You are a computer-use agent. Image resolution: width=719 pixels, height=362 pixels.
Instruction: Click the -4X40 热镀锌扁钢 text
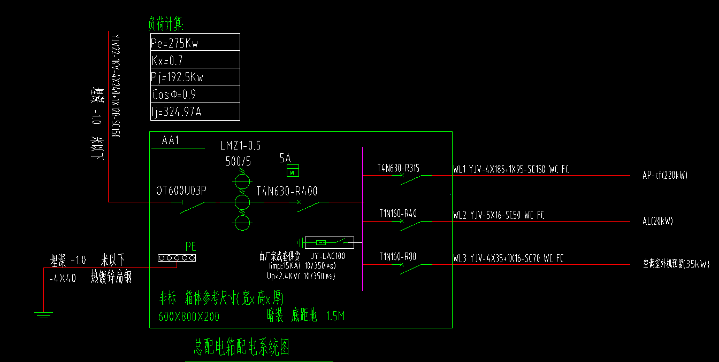[x=90, y=278]
